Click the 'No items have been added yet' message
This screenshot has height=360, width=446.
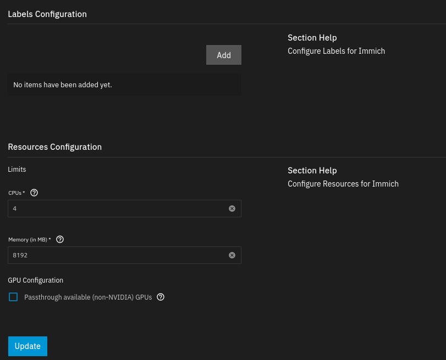click(x=63, y=85)
